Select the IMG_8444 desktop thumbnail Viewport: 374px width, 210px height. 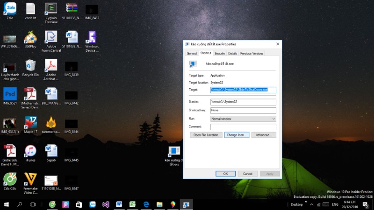point(72,125)
